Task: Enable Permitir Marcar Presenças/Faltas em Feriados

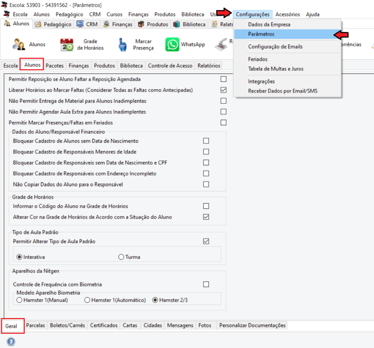Action: (x=224, y=123)
